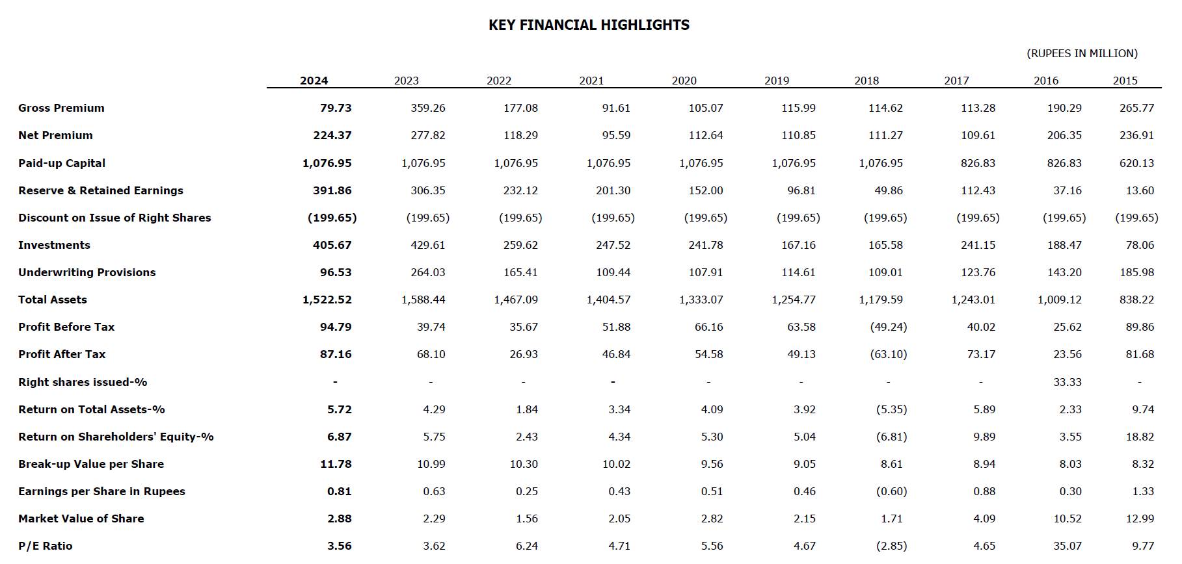Viewport: 1182px width, 564px height.
Task: Select the P/E Ratio row label
Action: [46, 546]
